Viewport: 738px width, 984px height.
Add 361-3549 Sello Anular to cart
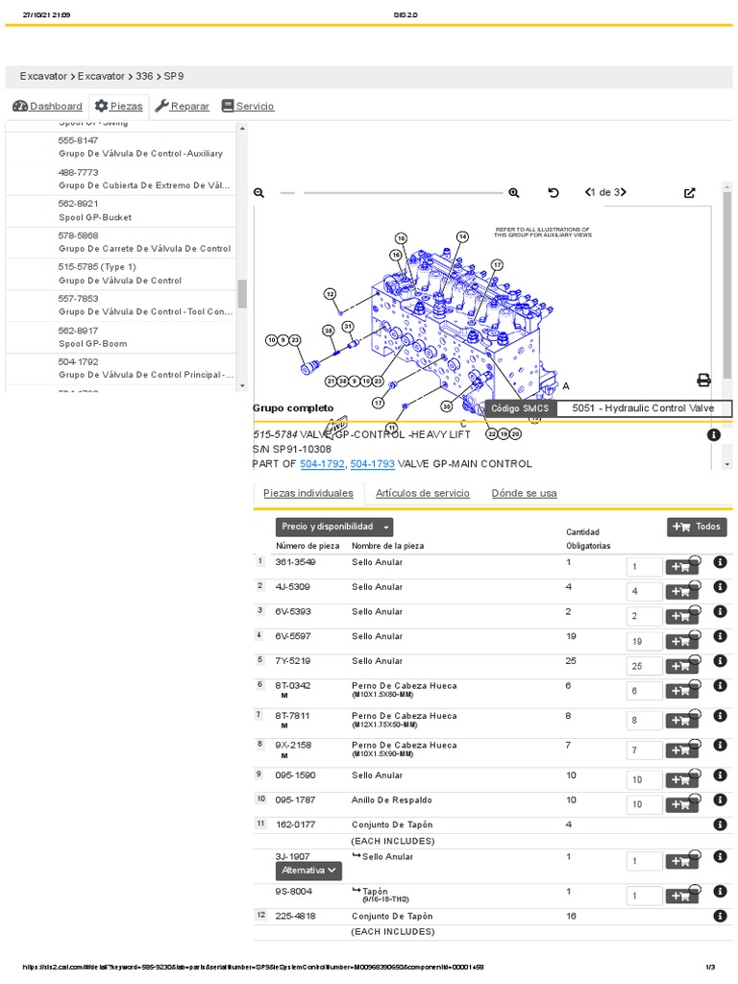(681, 567)
